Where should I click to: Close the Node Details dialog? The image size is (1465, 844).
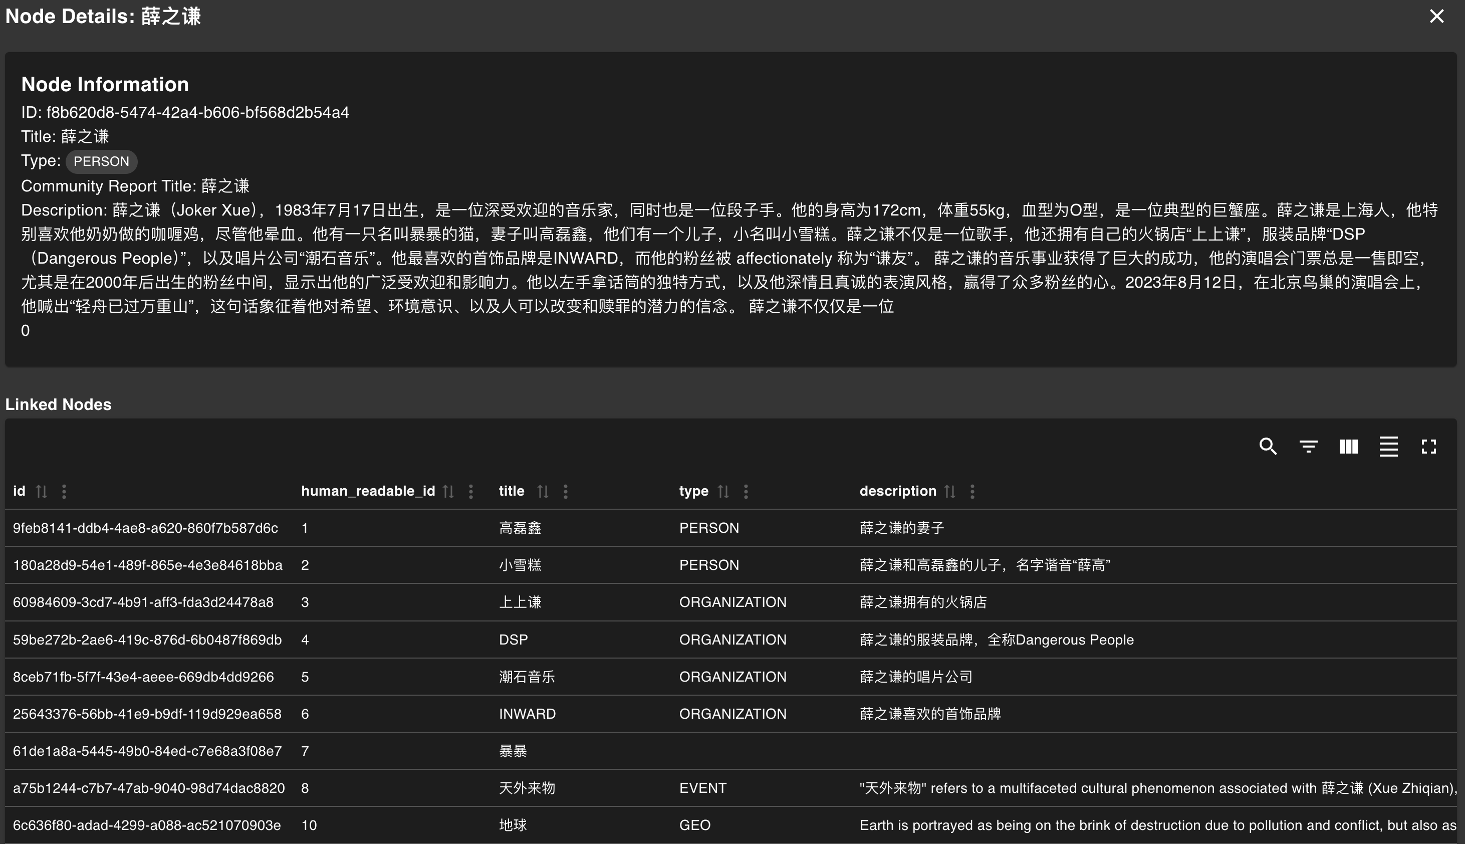tap(1436, 16)
